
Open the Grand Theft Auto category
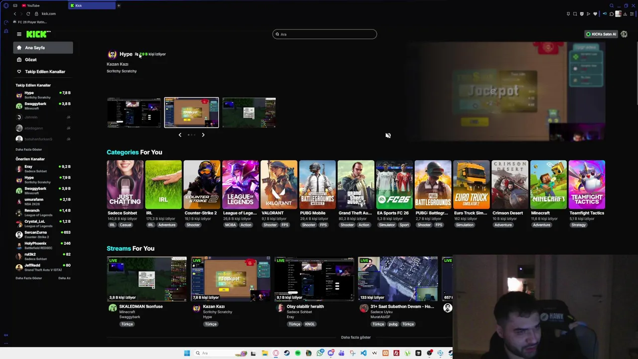click(356, 184)
